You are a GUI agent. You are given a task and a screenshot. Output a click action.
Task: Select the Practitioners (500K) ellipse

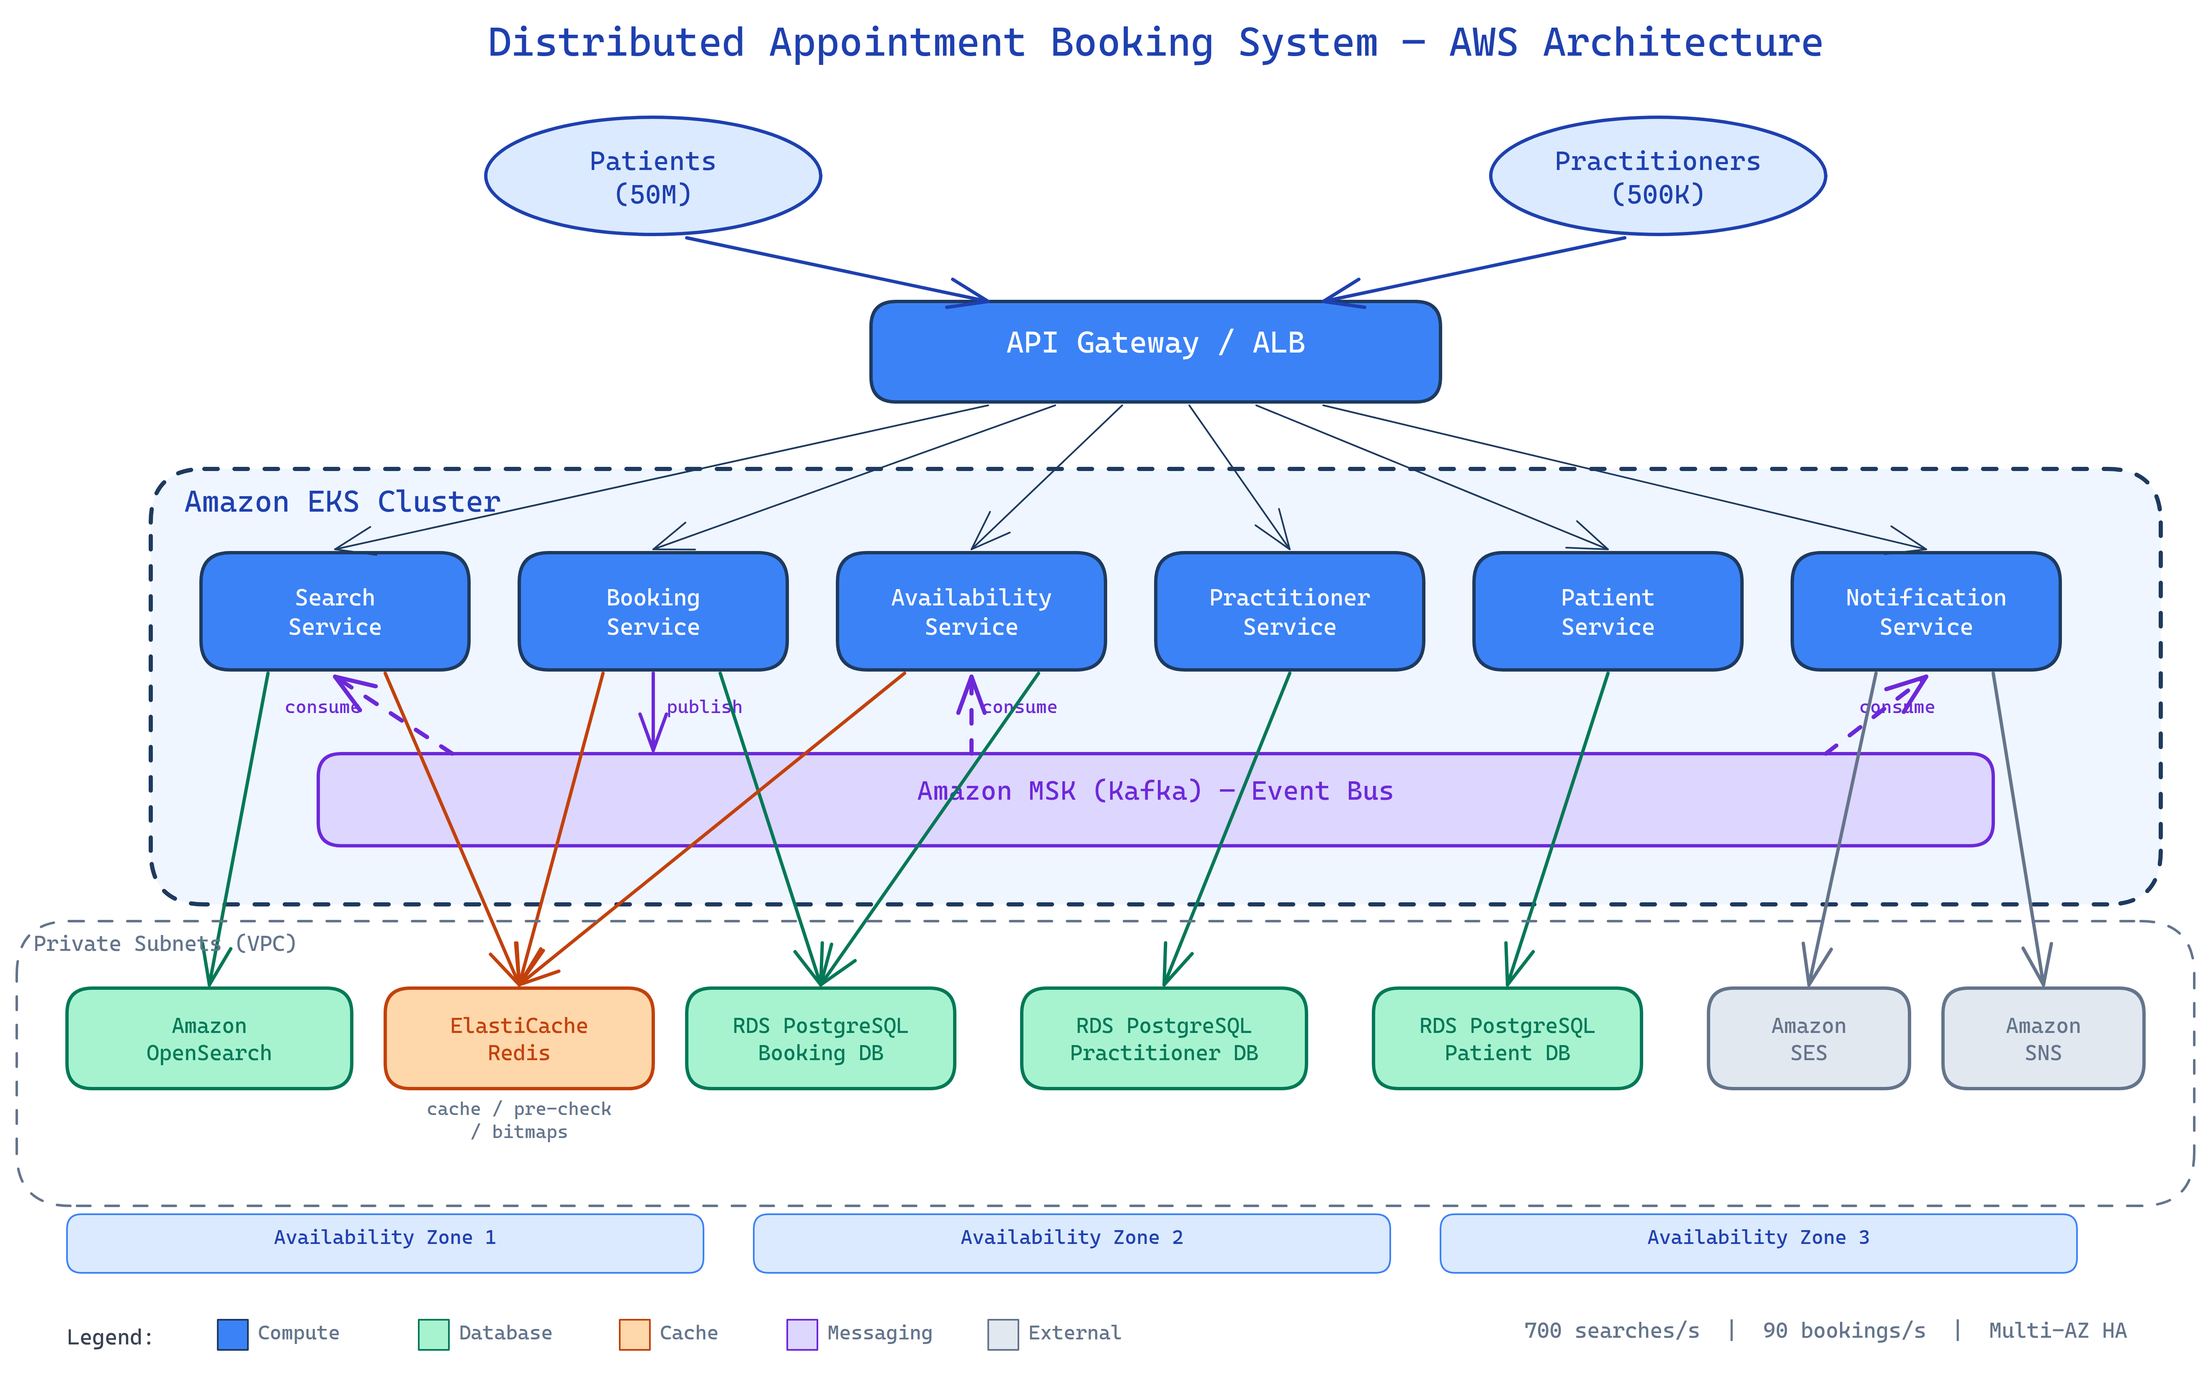pyautogui.click(x=1657, y=176)
